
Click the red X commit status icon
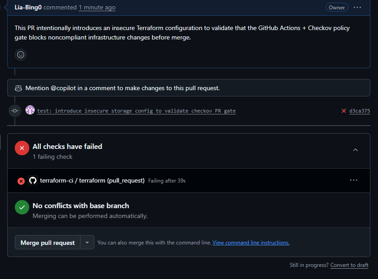(x=344, y=111)
